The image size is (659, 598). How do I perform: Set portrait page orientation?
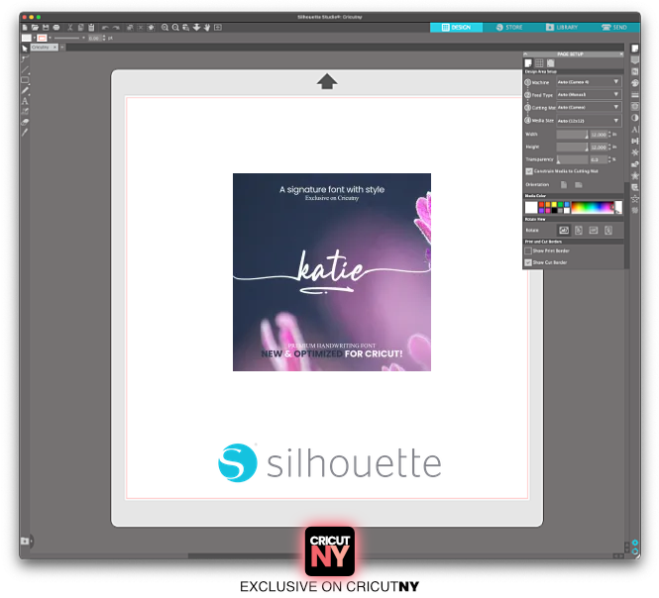tap(564, 185)
